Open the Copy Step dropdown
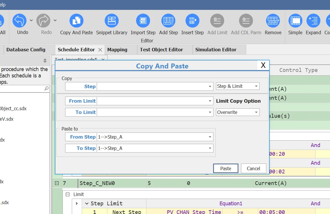This screenshot has height=214, width=330. pyautogui.click(x=210, y=86)
